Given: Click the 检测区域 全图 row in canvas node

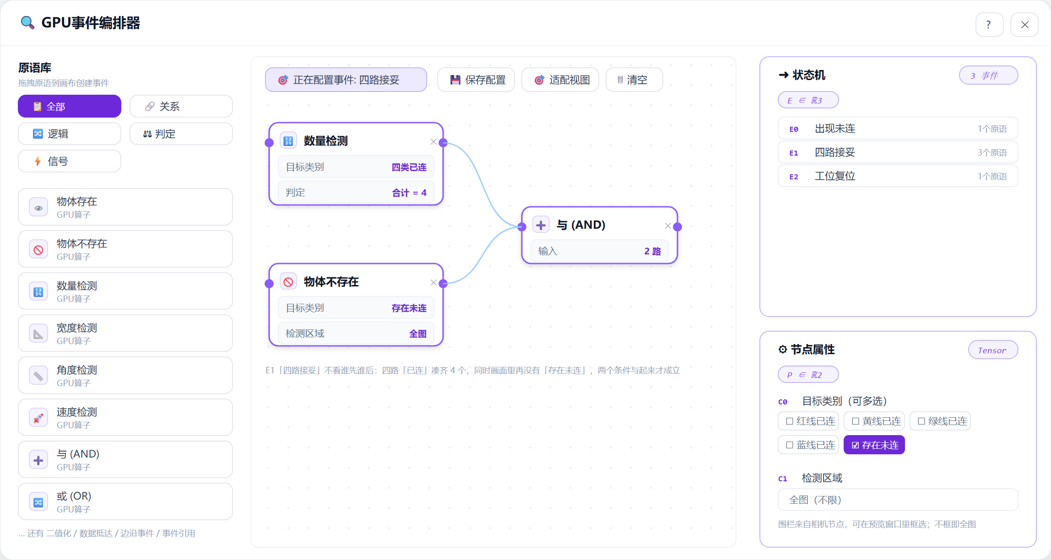Looking at the screenshot, I should point(356,334).
